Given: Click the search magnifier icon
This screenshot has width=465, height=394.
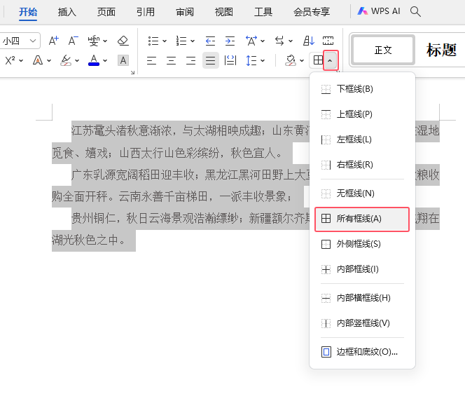Looking at the screenshot, I should (415, 12).
